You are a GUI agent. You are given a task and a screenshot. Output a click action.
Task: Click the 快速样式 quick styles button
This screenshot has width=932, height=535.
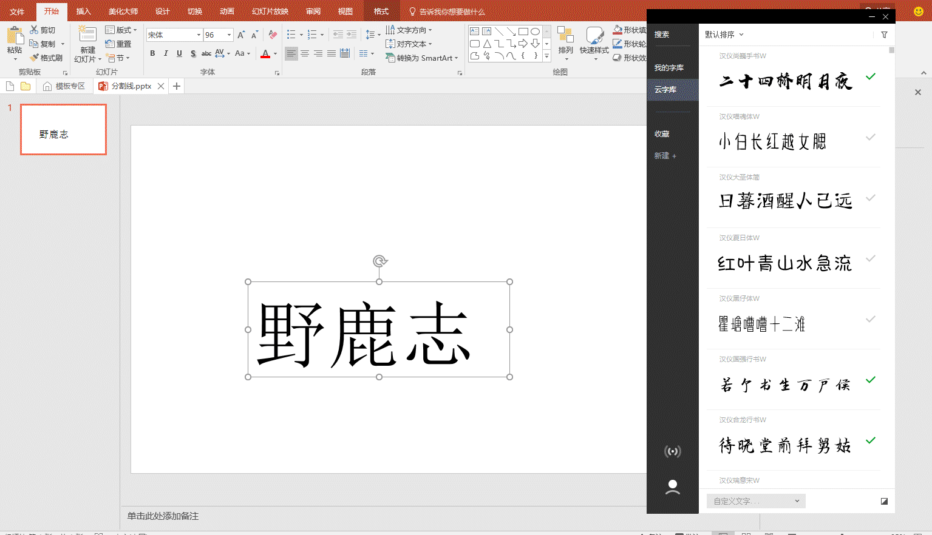point(594,42)
